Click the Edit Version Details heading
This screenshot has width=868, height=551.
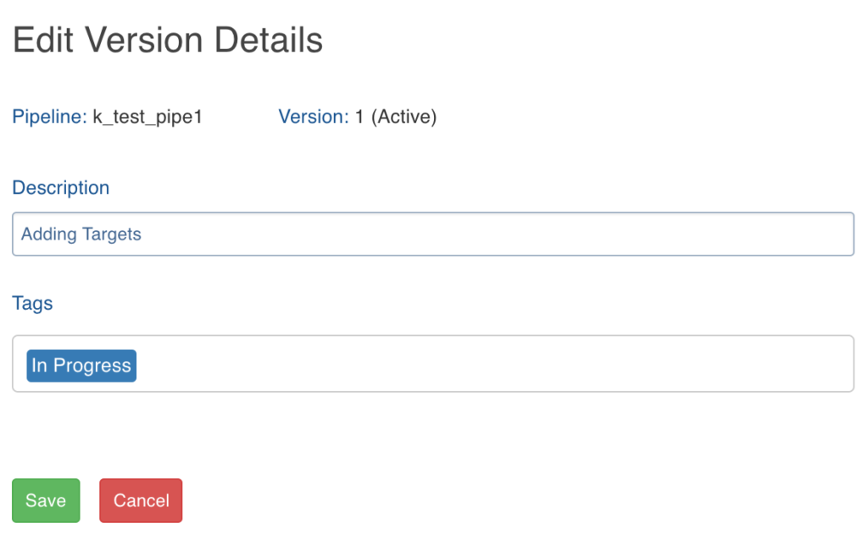[x=168, y=41]
